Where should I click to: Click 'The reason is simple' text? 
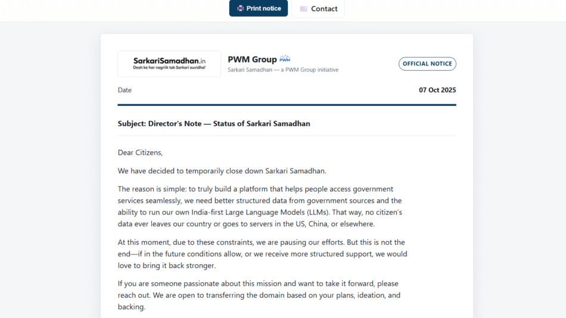click(151, 189)
